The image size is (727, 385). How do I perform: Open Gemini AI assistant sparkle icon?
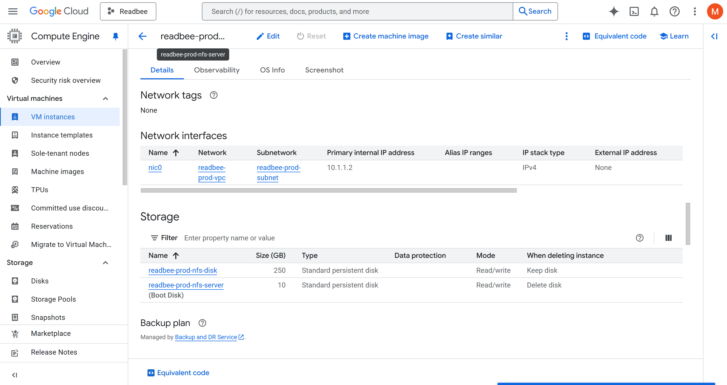pyautogui.click(x=613, y=12)
